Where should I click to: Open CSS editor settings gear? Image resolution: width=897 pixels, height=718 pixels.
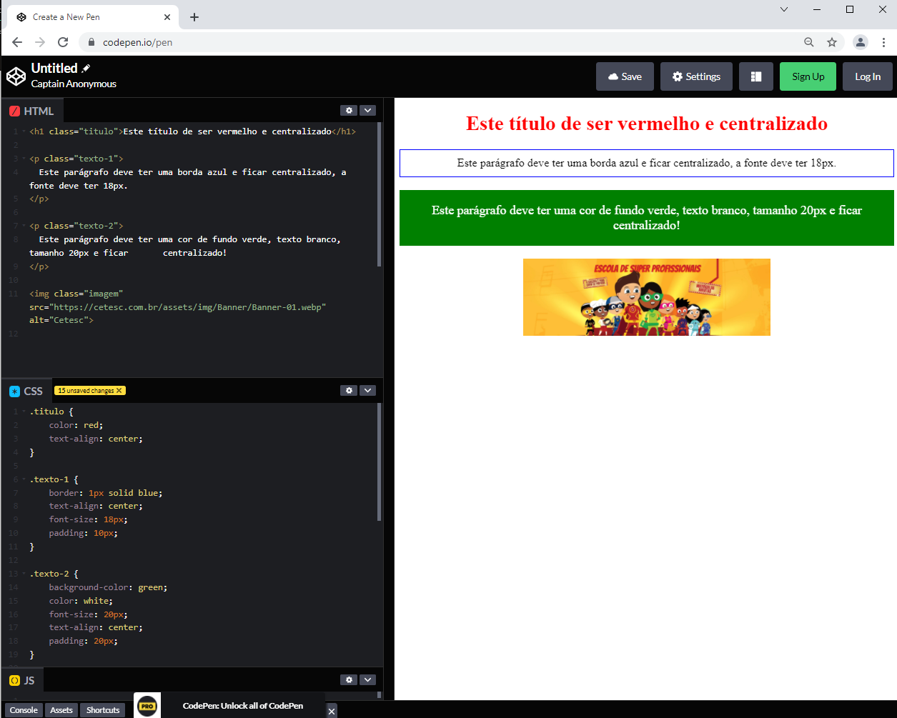click(x=348, y=391)
